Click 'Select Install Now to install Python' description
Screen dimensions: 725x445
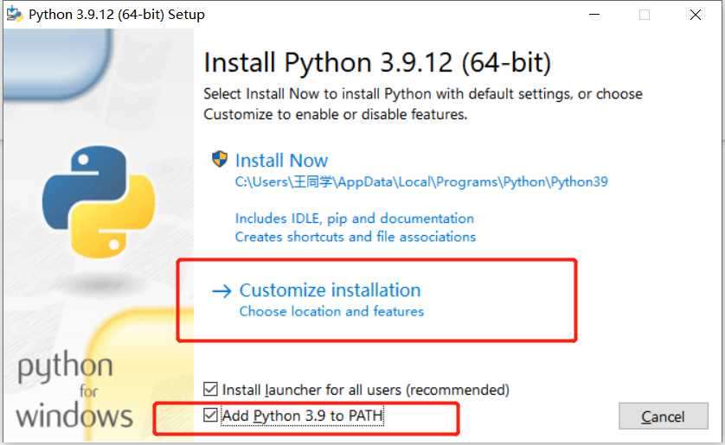422,104
